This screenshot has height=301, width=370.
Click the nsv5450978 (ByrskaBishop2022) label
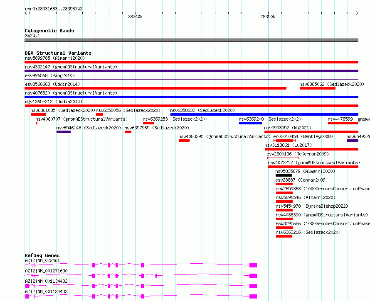[312, 206]
